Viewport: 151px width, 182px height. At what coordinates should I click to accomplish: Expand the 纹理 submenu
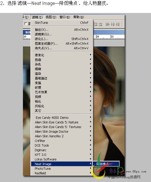pyautogui.click(x=62, y=87)
